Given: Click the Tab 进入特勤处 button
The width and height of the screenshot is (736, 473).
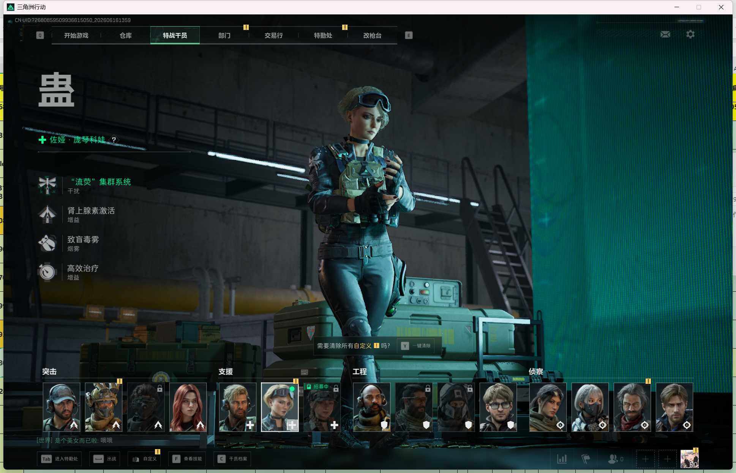Looking at the screenshot, I should coord(60,459).
